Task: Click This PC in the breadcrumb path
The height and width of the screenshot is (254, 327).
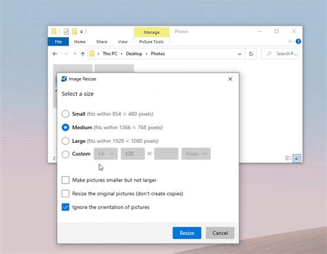Action: pos(110,54)
